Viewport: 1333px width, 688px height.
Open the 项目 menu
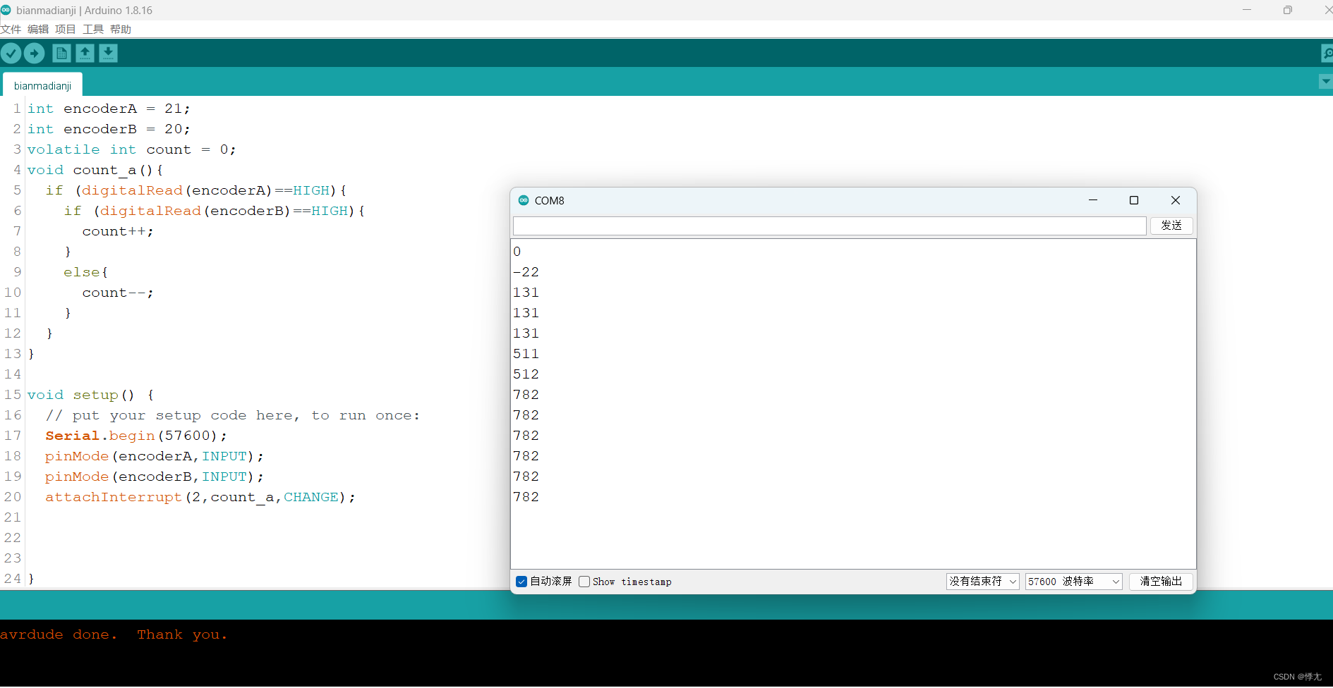[66, 29]
